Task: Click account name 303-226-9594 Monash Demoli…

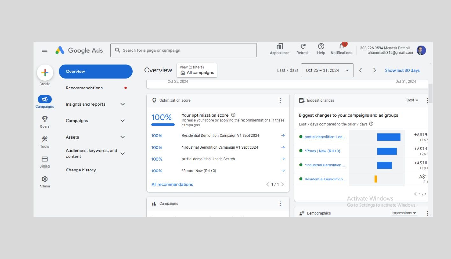Action: pos(386,48)
